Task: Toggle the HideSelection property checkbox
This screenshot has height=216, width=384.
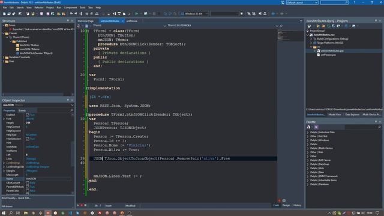Action: click(28, 139)
